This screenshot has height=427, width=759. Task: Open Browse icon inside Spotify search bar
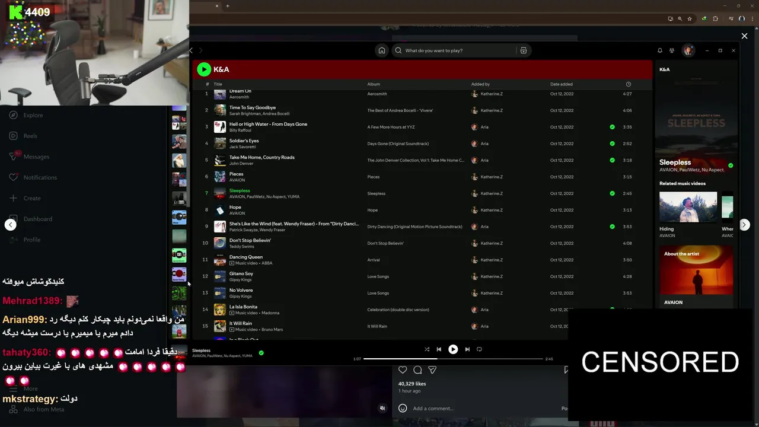point(524,50)
